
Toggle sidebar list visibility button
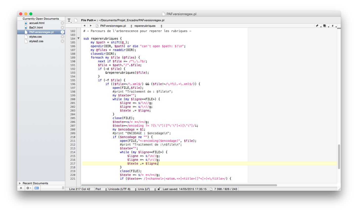pyautogui.click(x=37, y=188)
